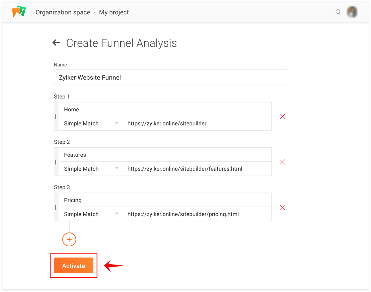Edit the sitebuilder URL in Step 1
This screenshot has width=371, height=292.
tap(197, 123)
